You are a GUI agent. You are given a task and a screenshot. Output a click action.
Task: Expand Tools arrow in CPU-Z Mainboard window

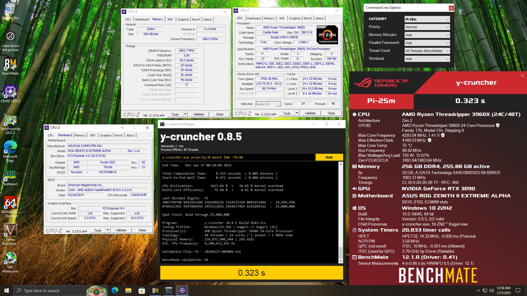(108, 230)
